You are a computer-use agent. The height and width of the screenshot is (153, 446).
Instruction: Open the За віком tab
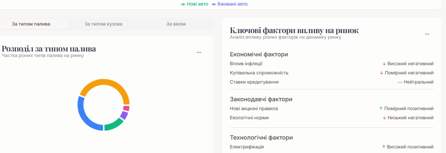point(176,24)
